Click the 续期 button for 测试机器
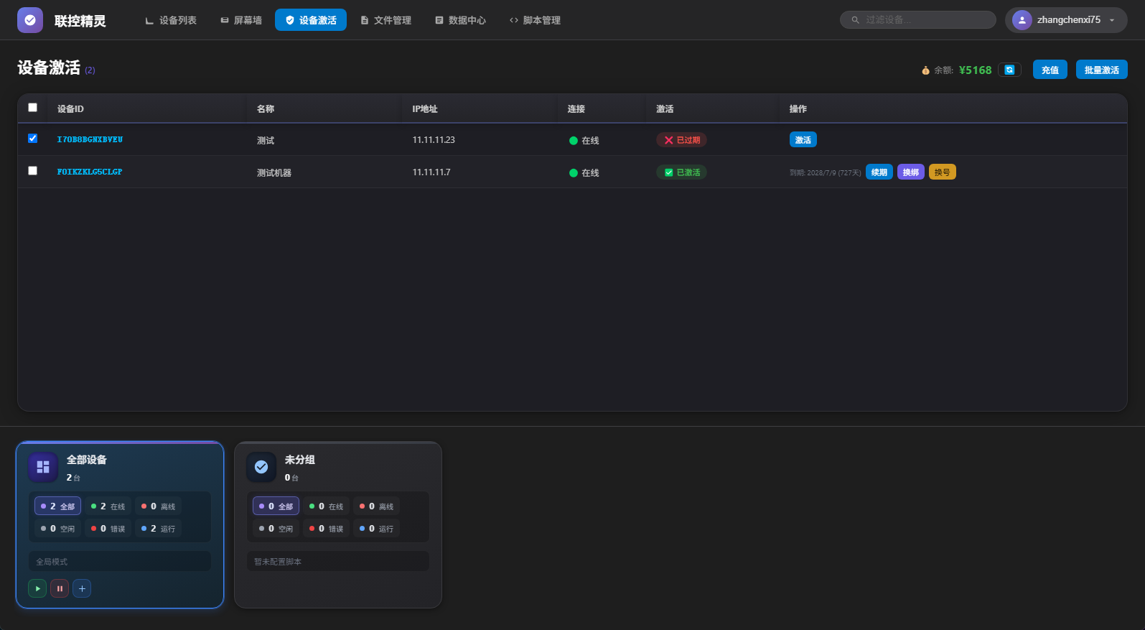This screenshot has width=1145, height=630. point(879,172)
